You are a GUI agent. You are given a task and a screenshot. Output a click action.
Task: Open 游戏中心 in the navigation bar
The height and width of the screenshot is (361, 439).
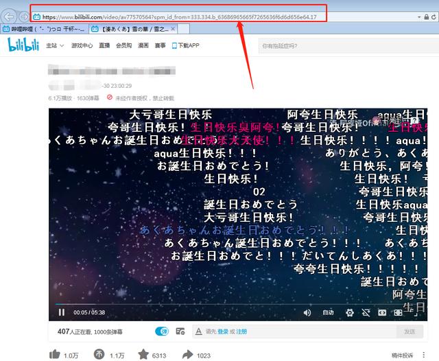point(82,46)
